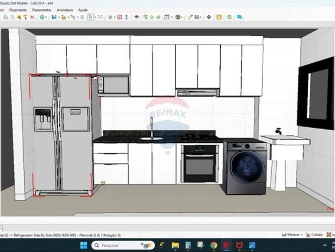Expand the align icon dropdown arrow
Image resolution: width=335 pixels, height=252 pixels.
(78, 17)
